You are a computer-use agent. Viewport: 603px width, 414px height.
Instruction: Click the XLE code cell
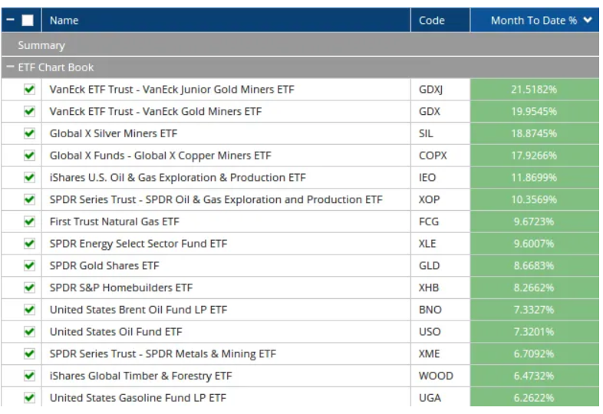429,244
